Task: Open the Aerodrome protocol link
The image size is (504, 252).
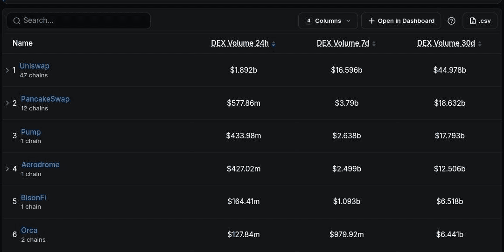Action: pyautogui.click(x=41, y=164)
